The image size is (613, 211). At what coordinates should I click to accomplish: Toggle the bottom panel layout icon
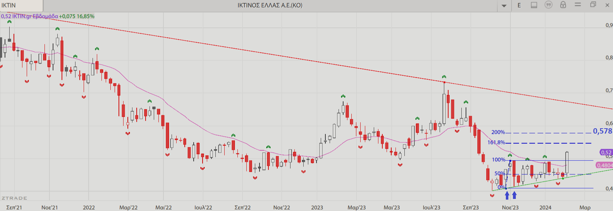pyautogui.click(x=534, y=5)
